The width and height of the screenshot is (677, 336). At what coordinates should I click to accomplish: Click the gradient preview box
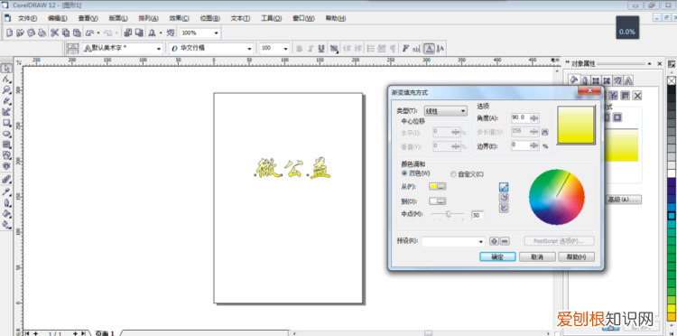coord(576,125)
